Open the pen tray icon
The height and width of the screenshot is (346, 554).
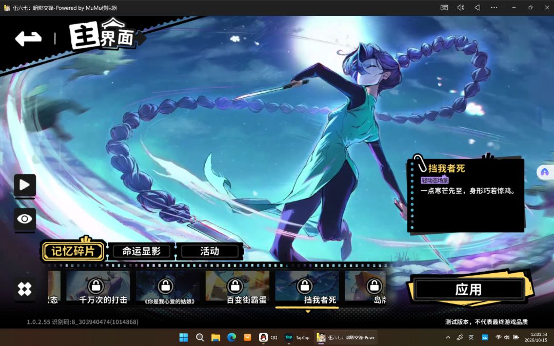pos(460,337)
